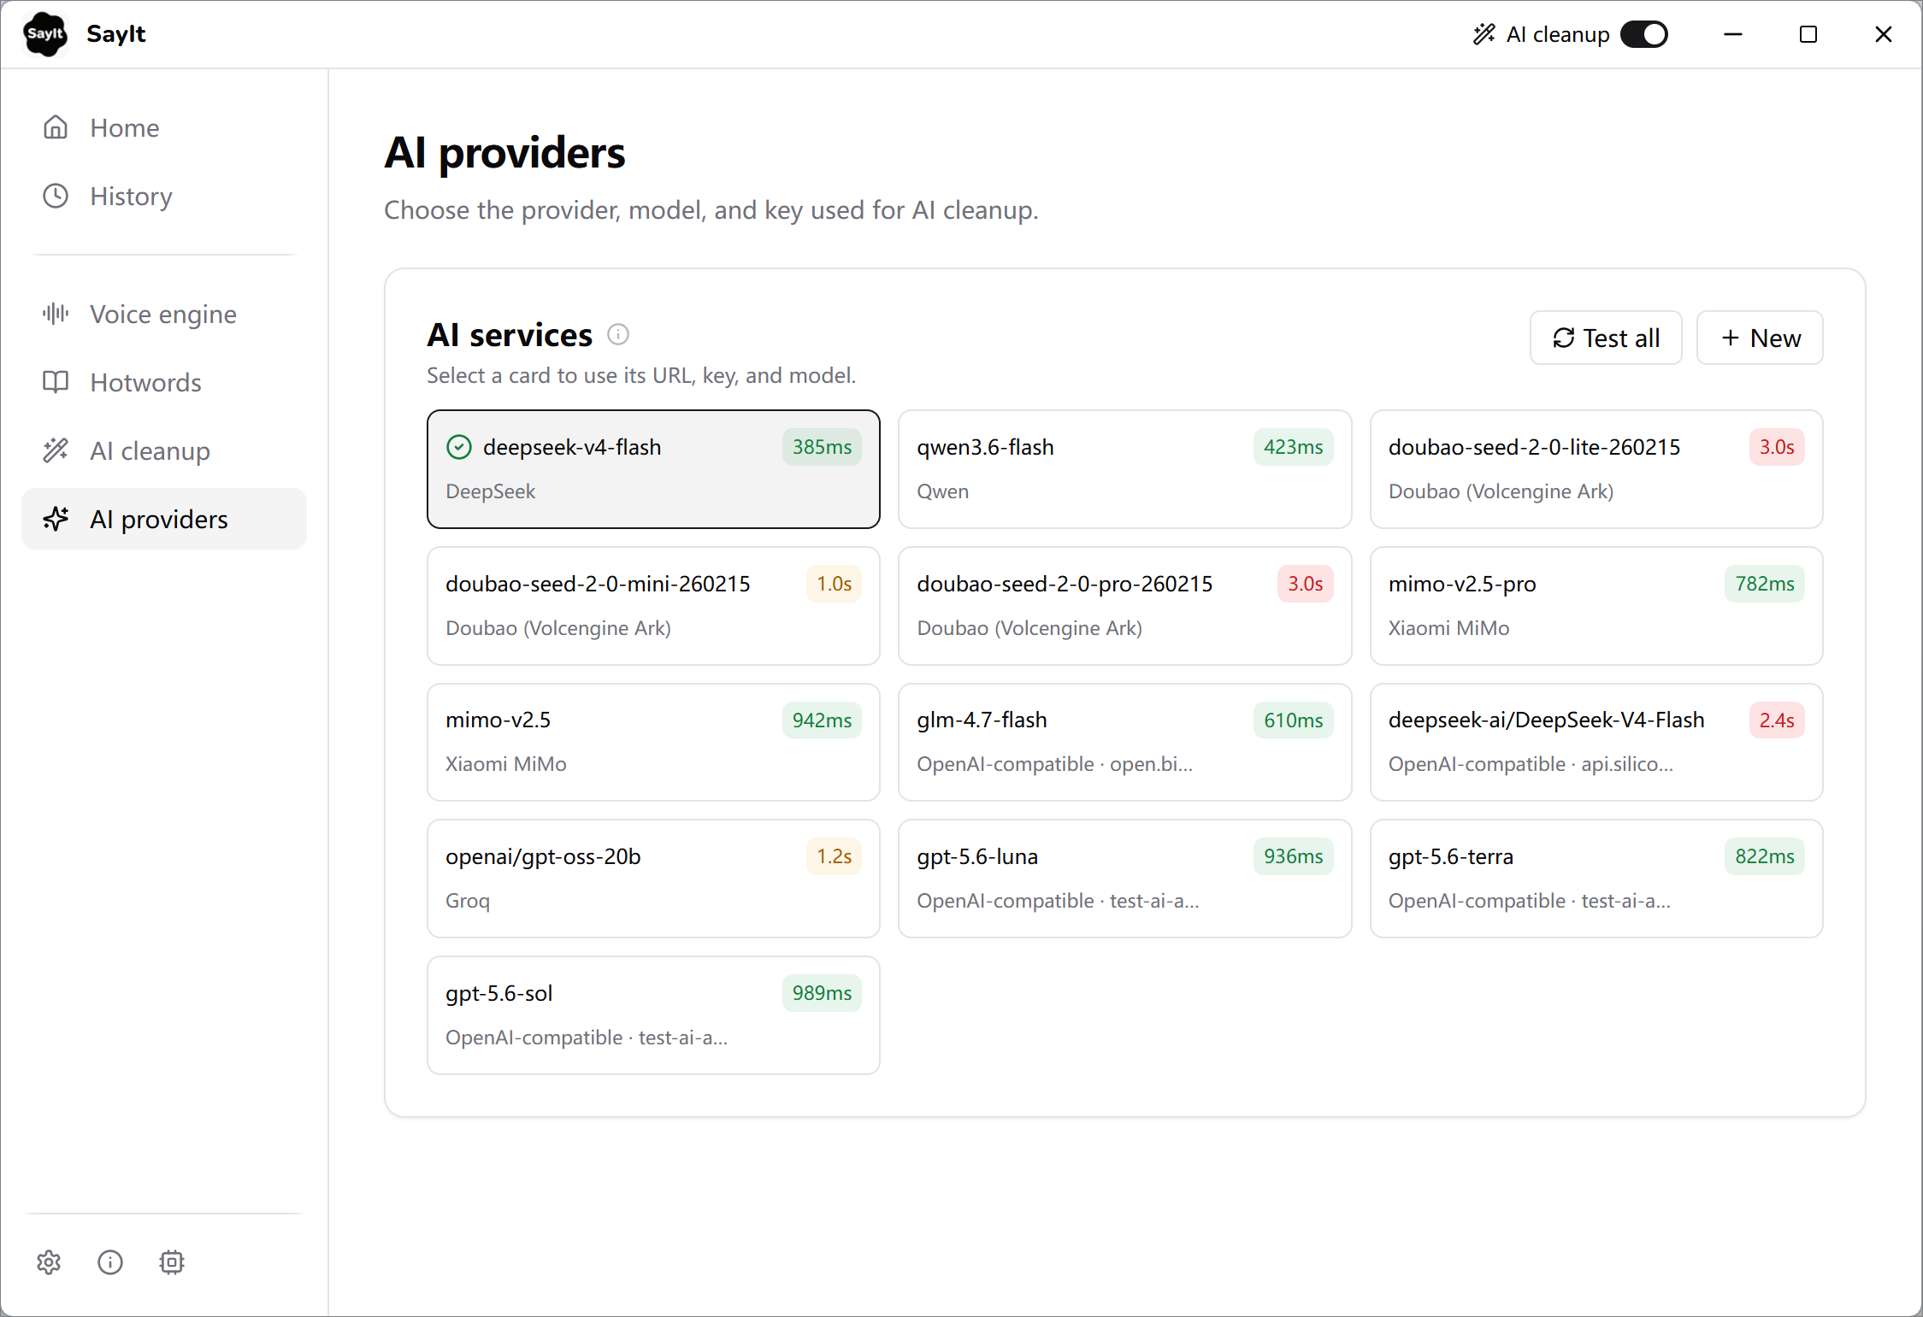This screenshot has height=1317, width=1923.
Task: Open AI cleanup in sidebar
Action: (x=164, y=450)
